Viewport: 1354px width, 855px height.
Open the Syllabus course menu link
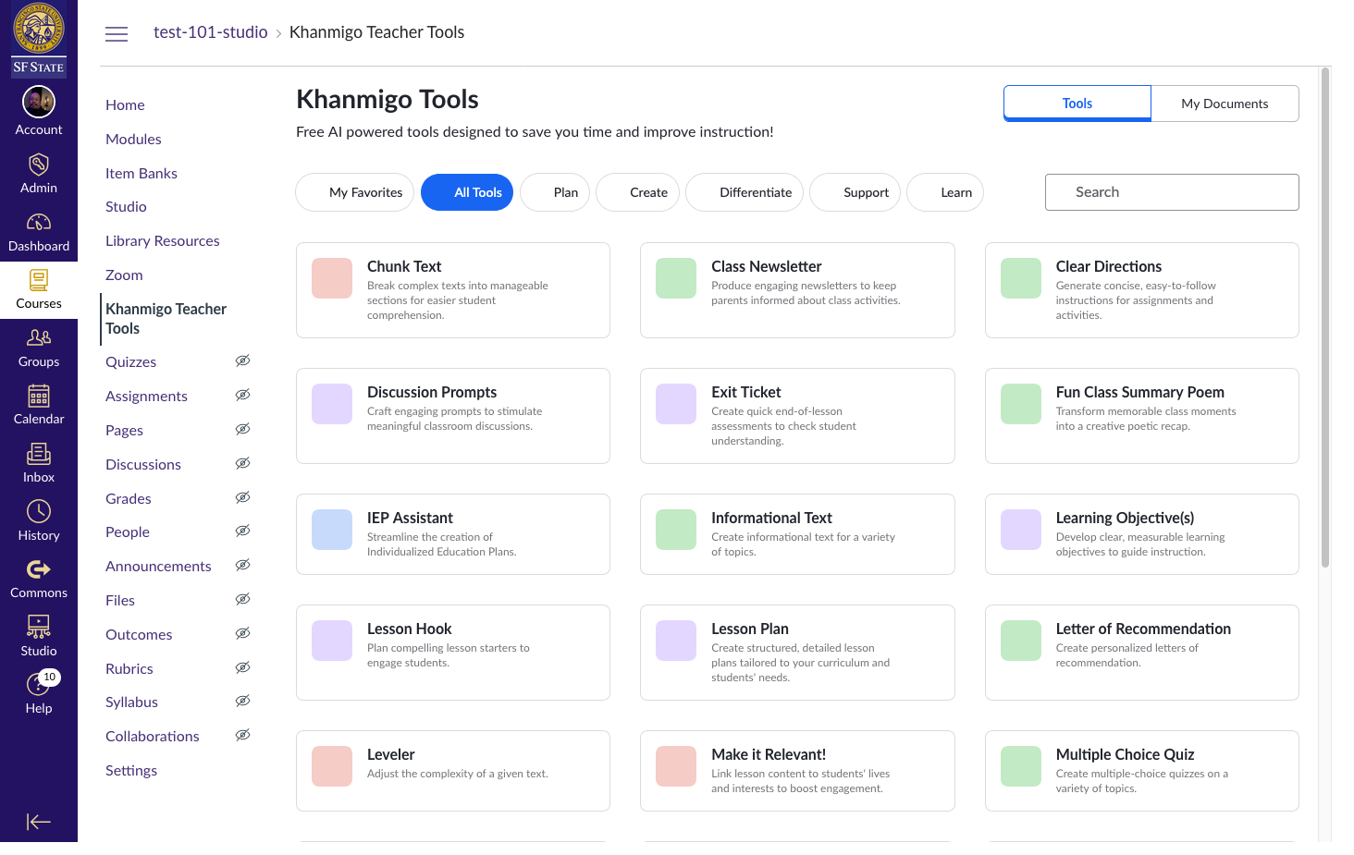(x=131, y=702)
